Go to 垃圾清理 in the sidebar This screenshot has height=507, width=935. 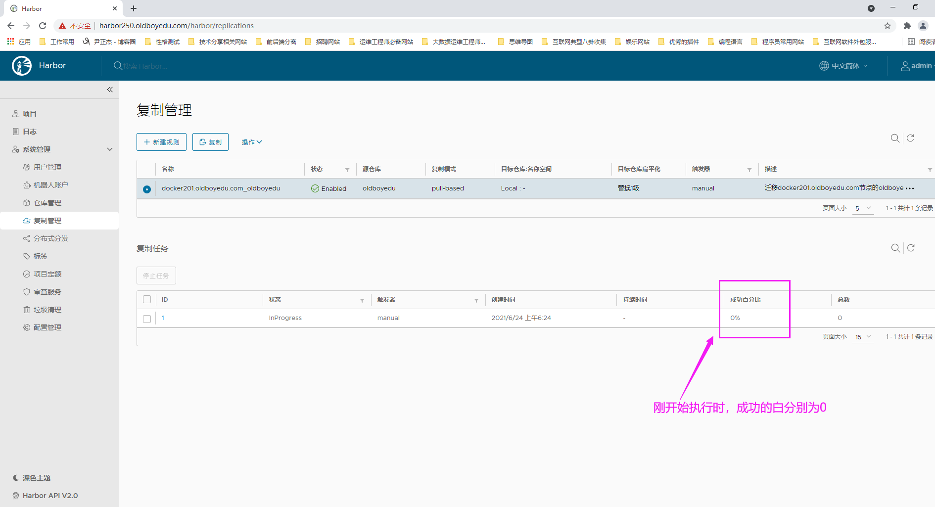pos(47,310)
